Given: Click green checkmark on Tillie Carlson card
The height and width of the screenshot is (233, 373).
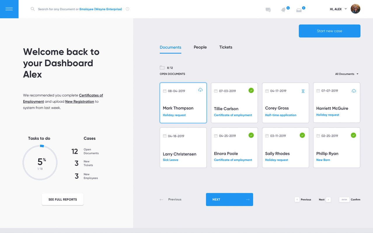Looking at the screenshot, I should [251, 91].
